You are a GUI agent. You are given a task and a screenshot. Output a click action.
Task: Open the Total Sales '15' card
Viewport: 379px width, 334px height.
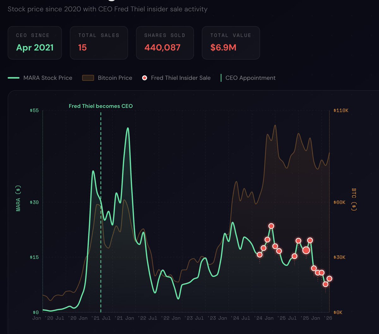point(99,43)
